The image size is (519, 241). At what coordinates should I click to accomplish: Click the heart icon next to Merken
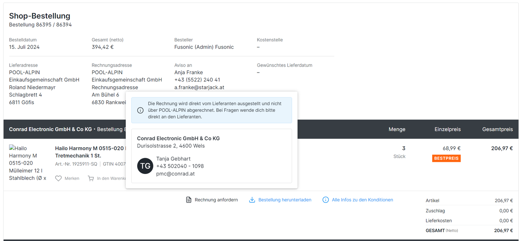pos(58,178)
